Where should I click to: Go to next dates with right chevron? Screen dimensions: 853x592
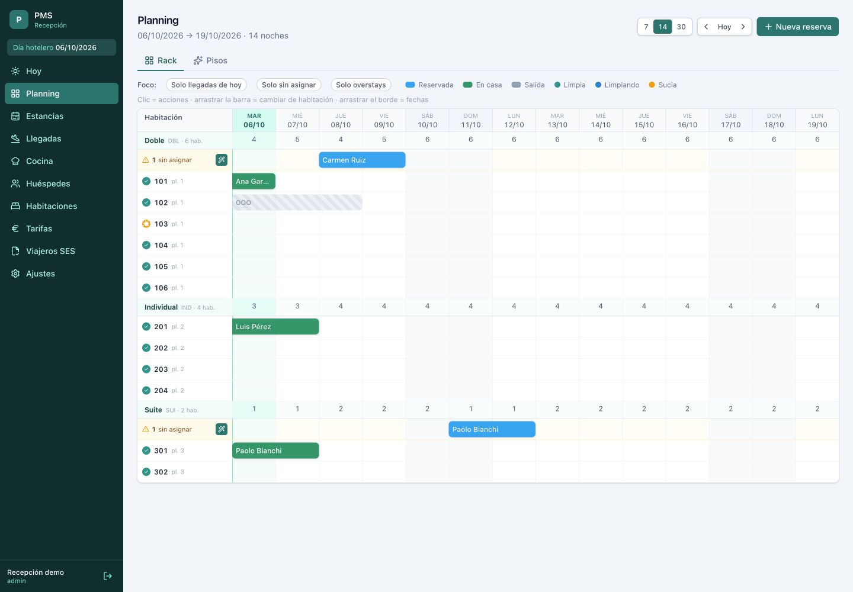[x=743, y=27]
